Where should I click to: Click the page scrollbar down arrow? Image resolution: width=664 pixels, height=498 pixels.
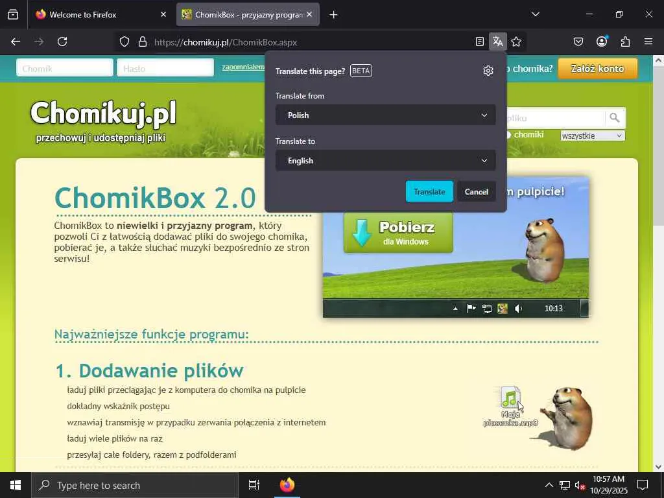[x=658, y=467]
